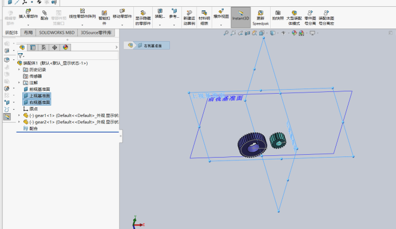Viewport: 396px width, 229px height.
Task: Select 上视基准面 in feature tree
Action: coord(37,96)
